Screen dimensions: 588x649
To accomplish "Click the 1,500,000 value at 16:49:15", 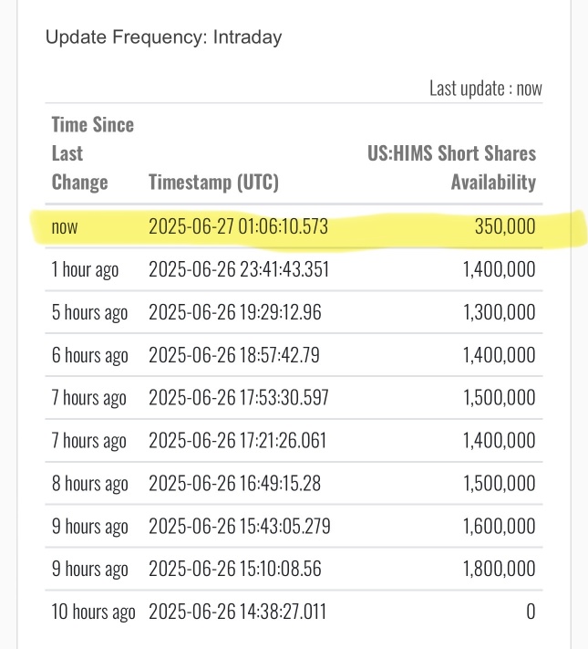I will coord(499,484).
